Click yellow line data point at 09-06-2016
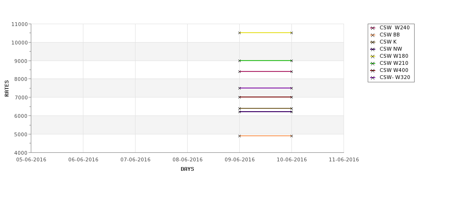The image size is (462, 203). pyautogui.click(x=240, y=33)
